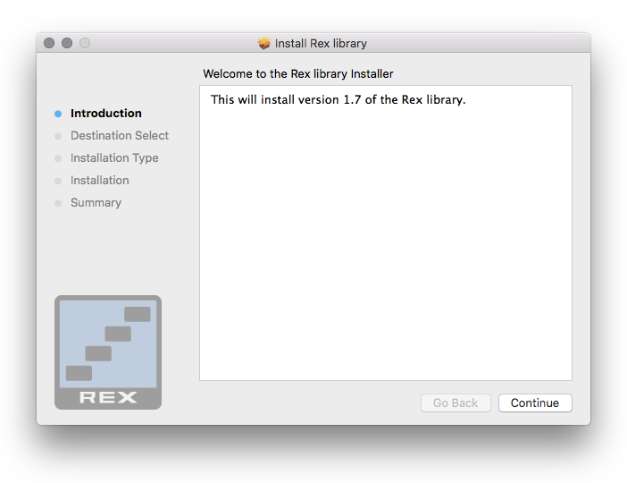Click the Continue button

click(x=535, y=402)
